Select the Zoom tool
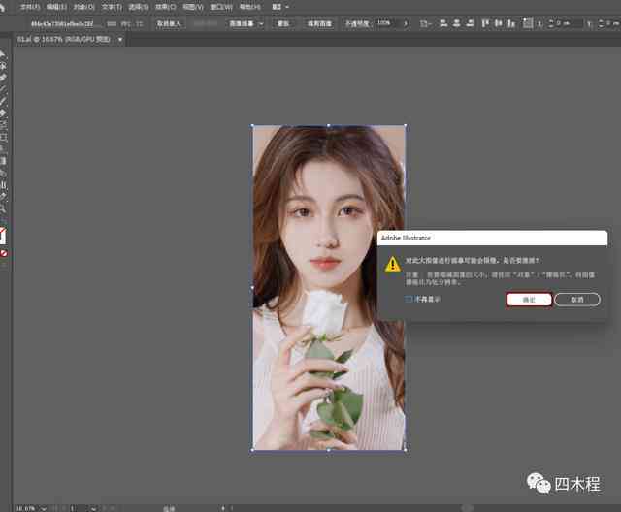 2,208
